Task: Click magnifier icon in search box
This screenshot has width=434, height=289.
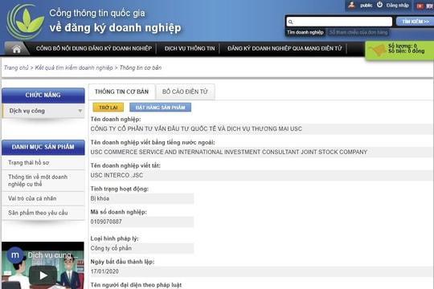Action: point(290,22)
